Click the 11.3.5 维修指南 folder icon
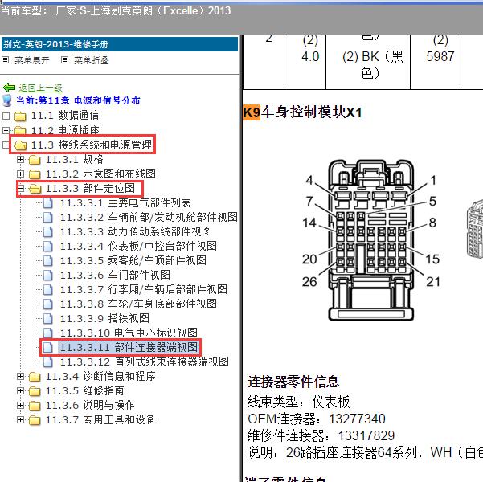This screenshot has width=483, height=482. coord(35,391)
